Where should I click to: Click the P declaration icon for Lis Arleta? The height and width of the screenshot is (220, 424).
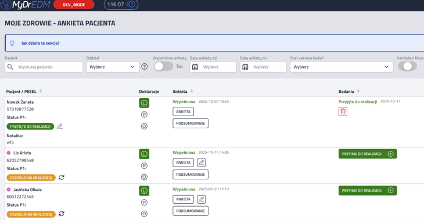tap(144, 165)
